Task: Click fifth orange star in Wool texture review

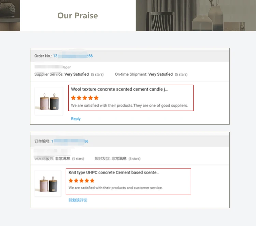Action: [96, 98]
